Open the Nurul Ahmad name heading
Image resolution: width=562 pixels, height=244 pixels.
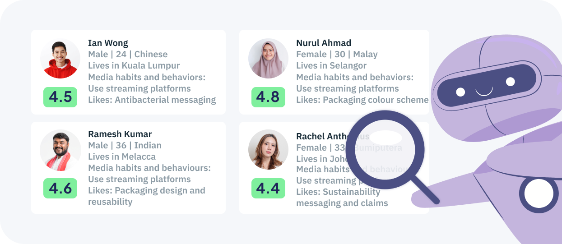[x=324, y=43]
